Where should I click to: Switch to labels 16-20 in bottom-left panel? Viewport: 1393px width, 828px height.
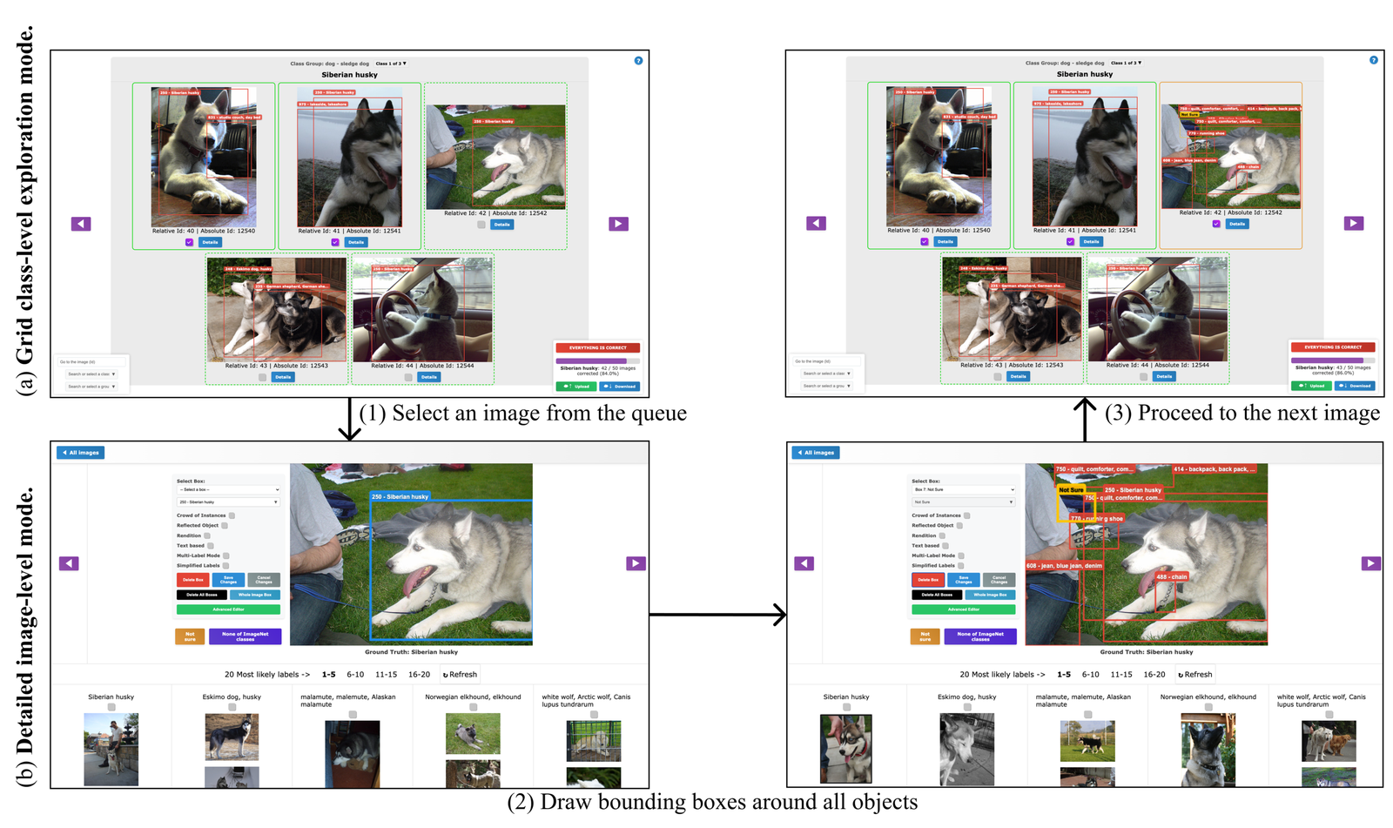coord(420,675)
